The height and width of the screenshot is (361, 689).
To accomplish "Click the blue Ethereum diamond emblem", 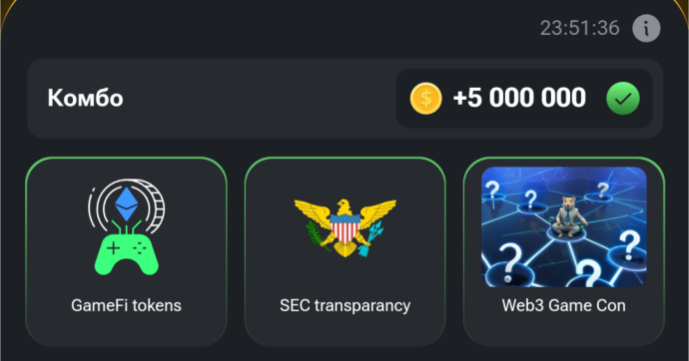I will (127, 204).
